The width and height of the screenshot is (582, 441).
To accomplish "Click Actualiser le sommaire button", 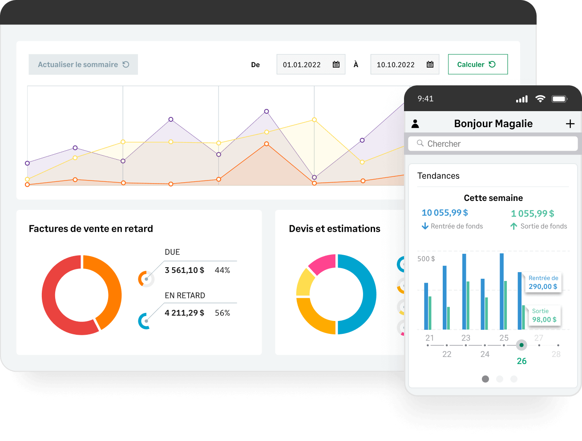I will coord(83,64).
